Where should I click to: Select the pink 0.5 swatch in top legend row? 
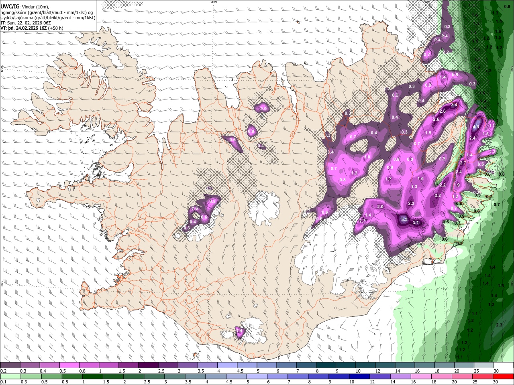click(69, 365)
